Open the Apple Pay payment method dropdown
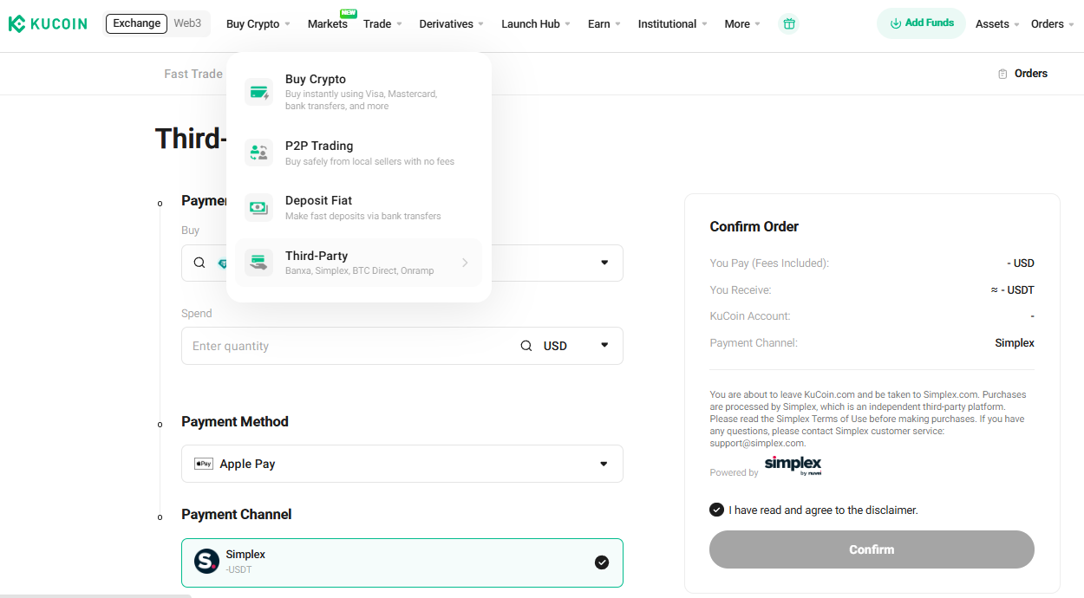Image resolution: width=1084 pixels, height=598 pixels. click(402, 464)
